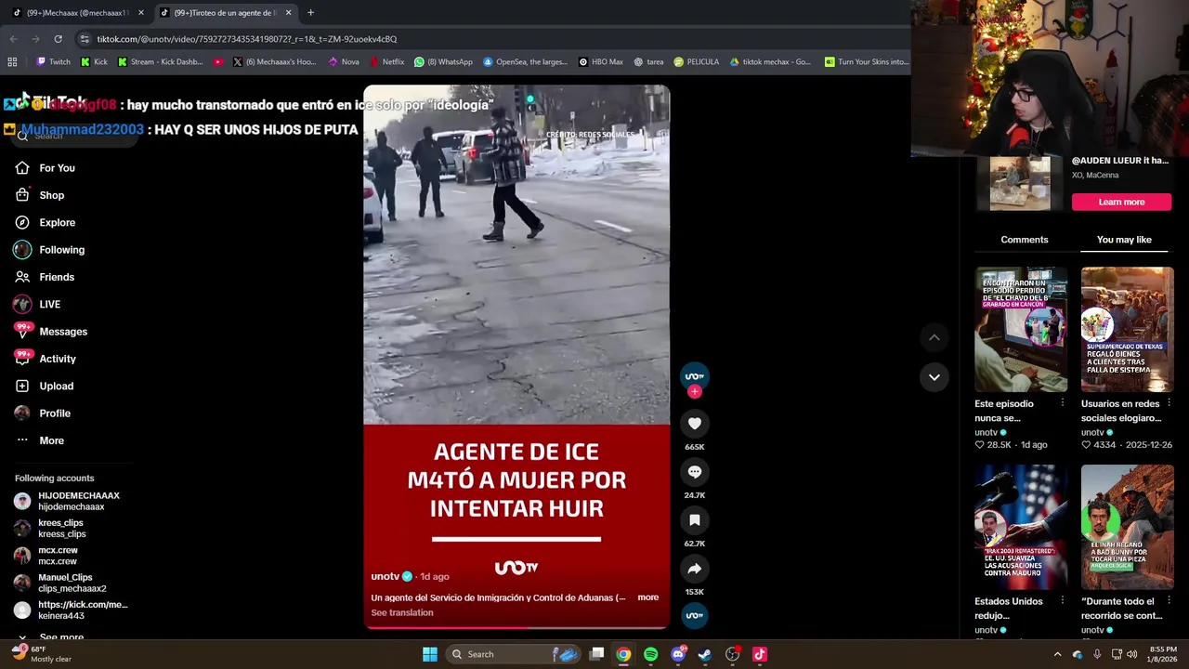Open a new browser tab
Image resolution: width=1189 pixels, height=669 pixels.
click(310, 13)
